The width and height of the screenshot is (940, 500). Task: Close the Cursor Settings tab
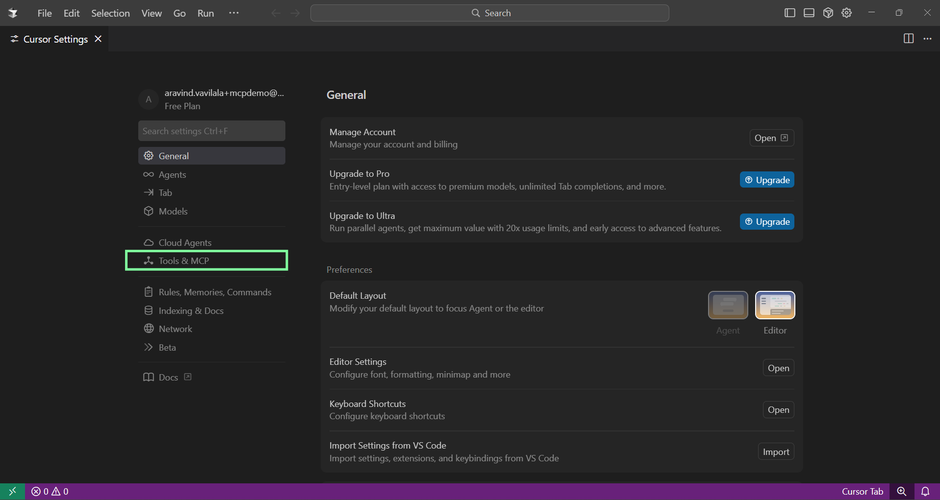coord(98,39)
